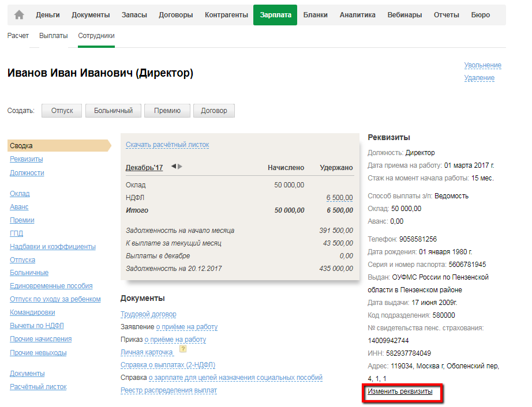Click the Договор create button
Image resolution: width=532 pixels, height=407 pixels.
(213, 111)
